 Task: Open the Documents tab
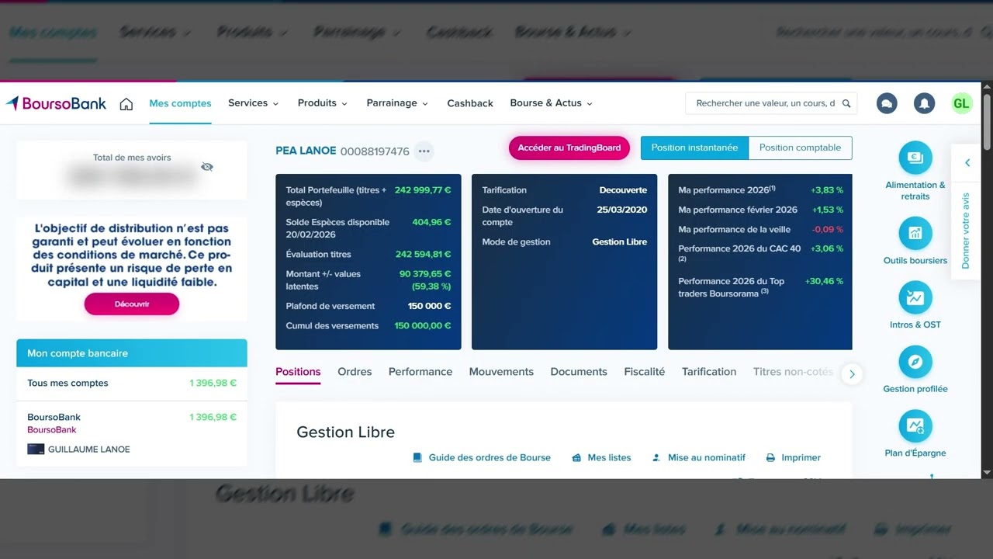point(579,372)
